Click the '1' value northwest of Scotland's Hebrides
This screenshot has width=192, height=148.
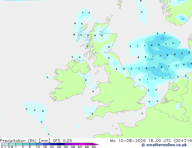click(83, 12)
